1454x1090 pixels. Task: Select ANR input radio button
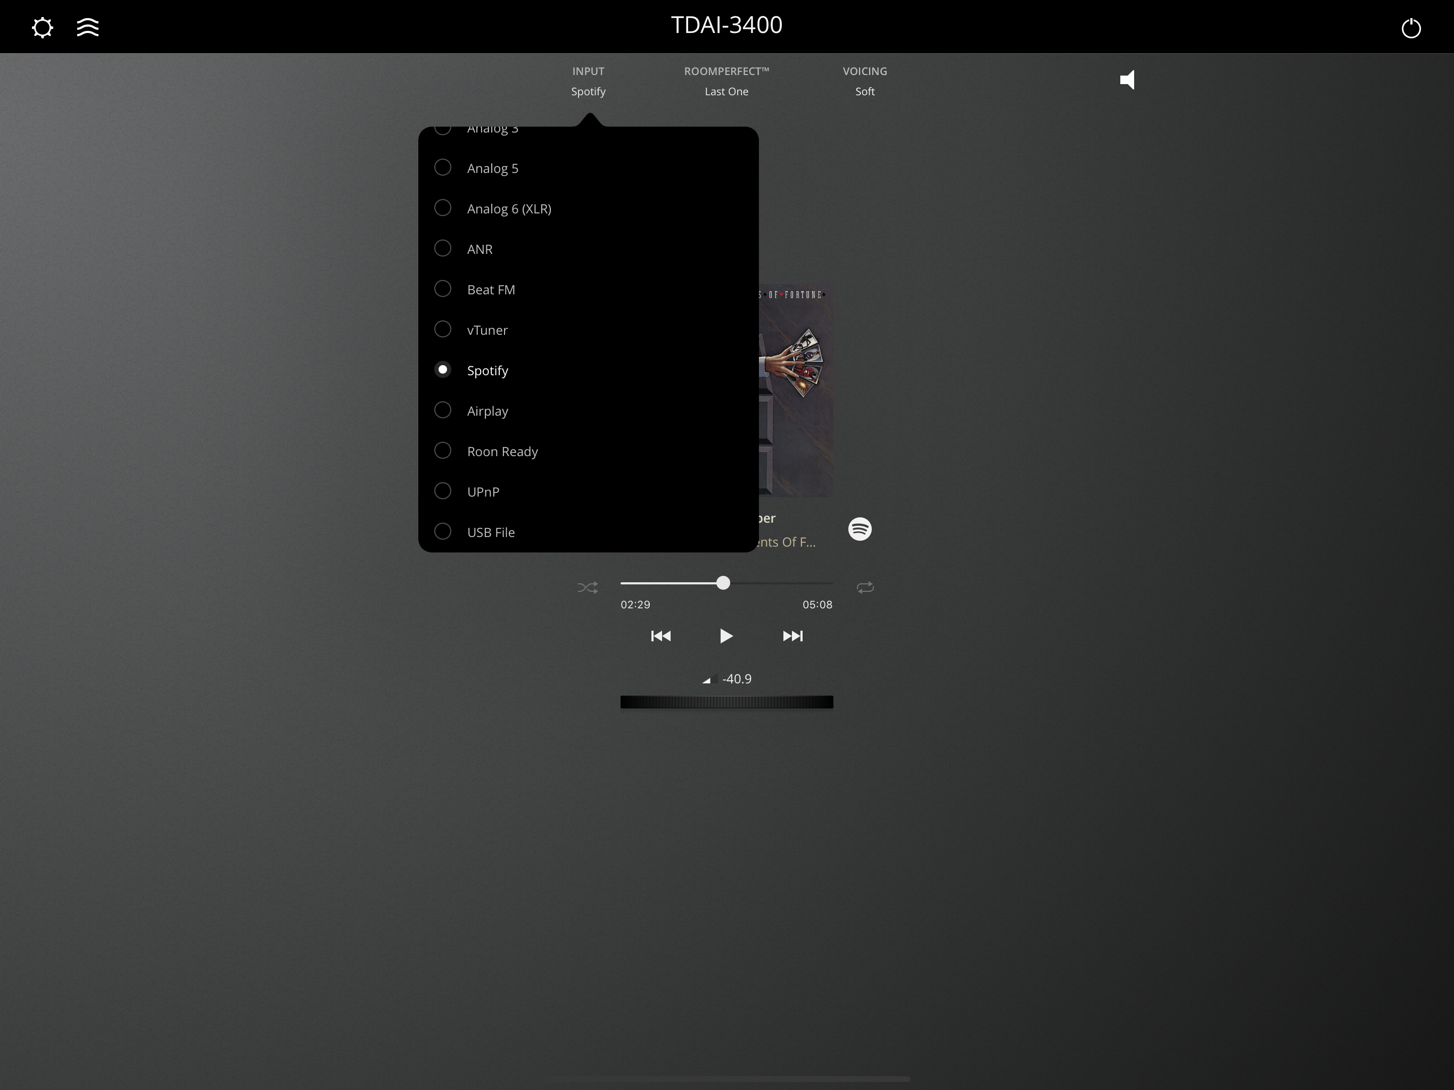(x=443, y=249)
